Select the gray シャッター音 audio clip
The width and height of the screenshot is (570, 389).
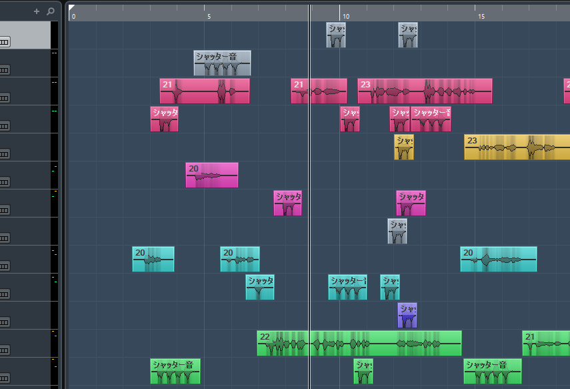(222, 63)
